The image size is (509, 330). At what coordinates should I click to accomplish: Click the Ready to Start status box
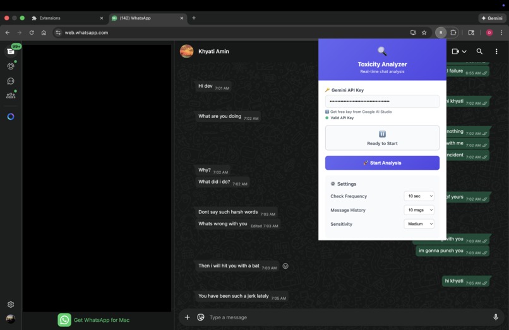pyautogui.click(x=382, y=138)
